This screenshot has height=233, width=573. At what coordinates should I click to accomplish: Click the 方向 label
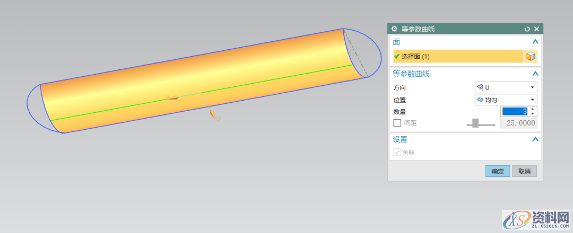pyautogui.click(x=400, y=88)
